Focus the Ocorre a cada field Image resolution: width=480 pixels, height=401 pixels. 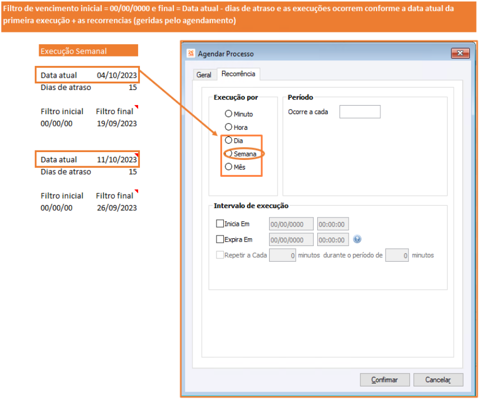coord(361,112)
